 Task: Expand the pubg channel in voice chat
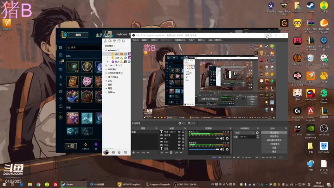pos(106,81)
